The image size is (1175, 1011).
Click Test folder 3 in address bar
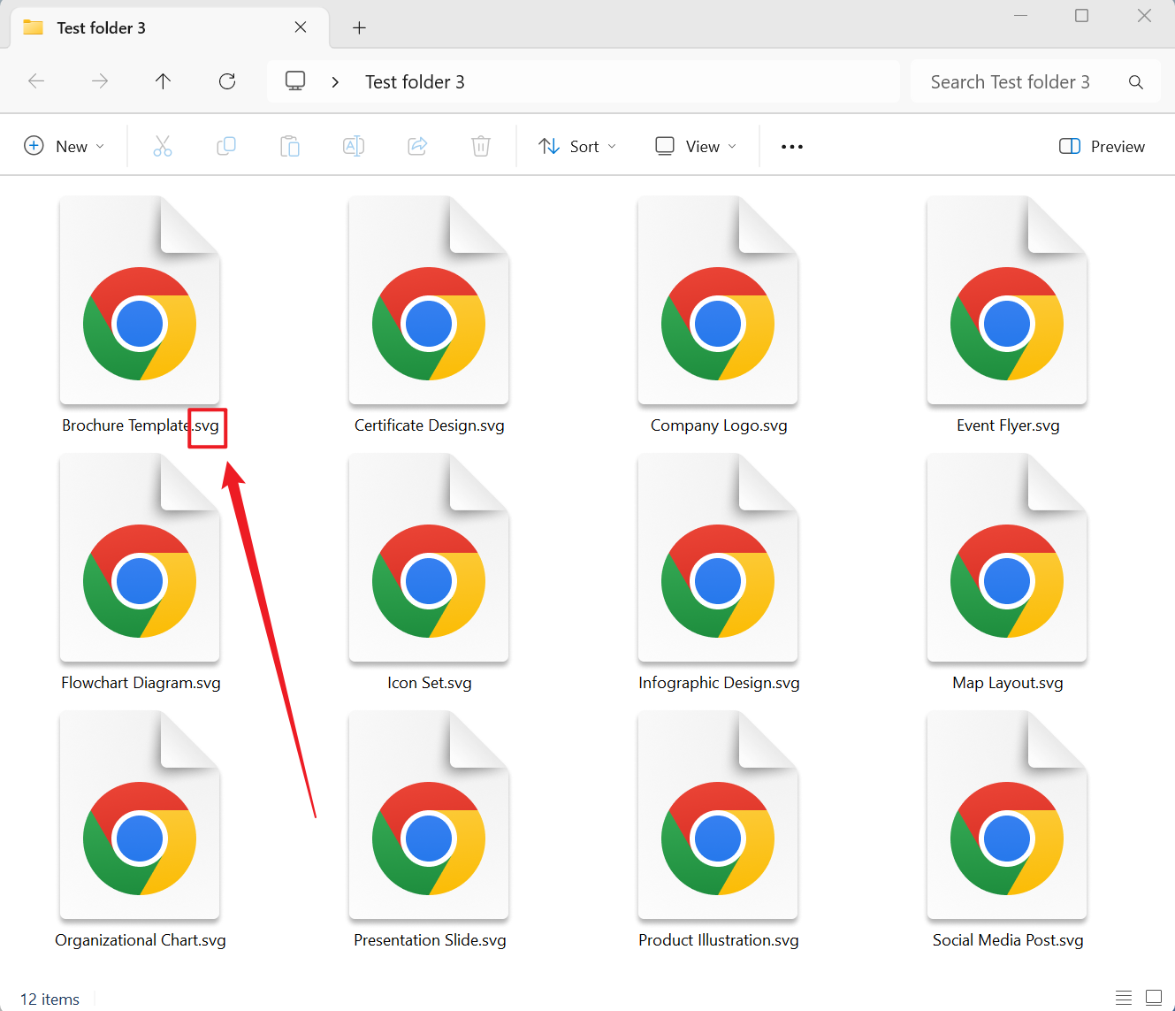click(415, 81)
